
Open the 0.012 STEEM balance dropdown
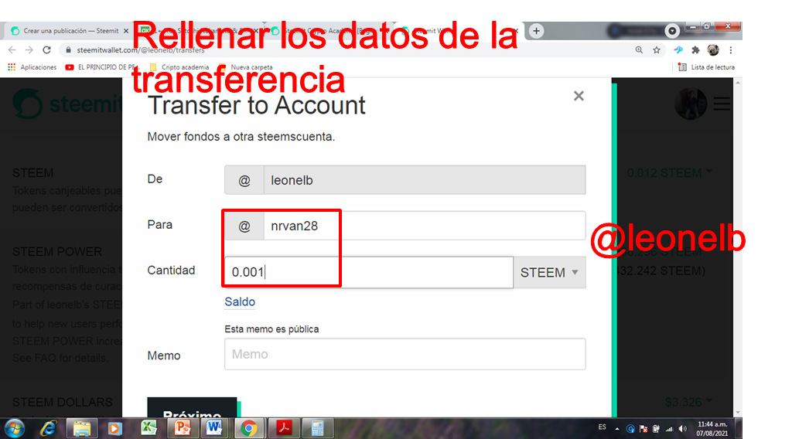[670, 173]
